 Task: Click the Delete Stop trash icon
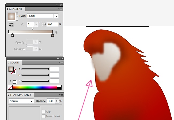56,32
